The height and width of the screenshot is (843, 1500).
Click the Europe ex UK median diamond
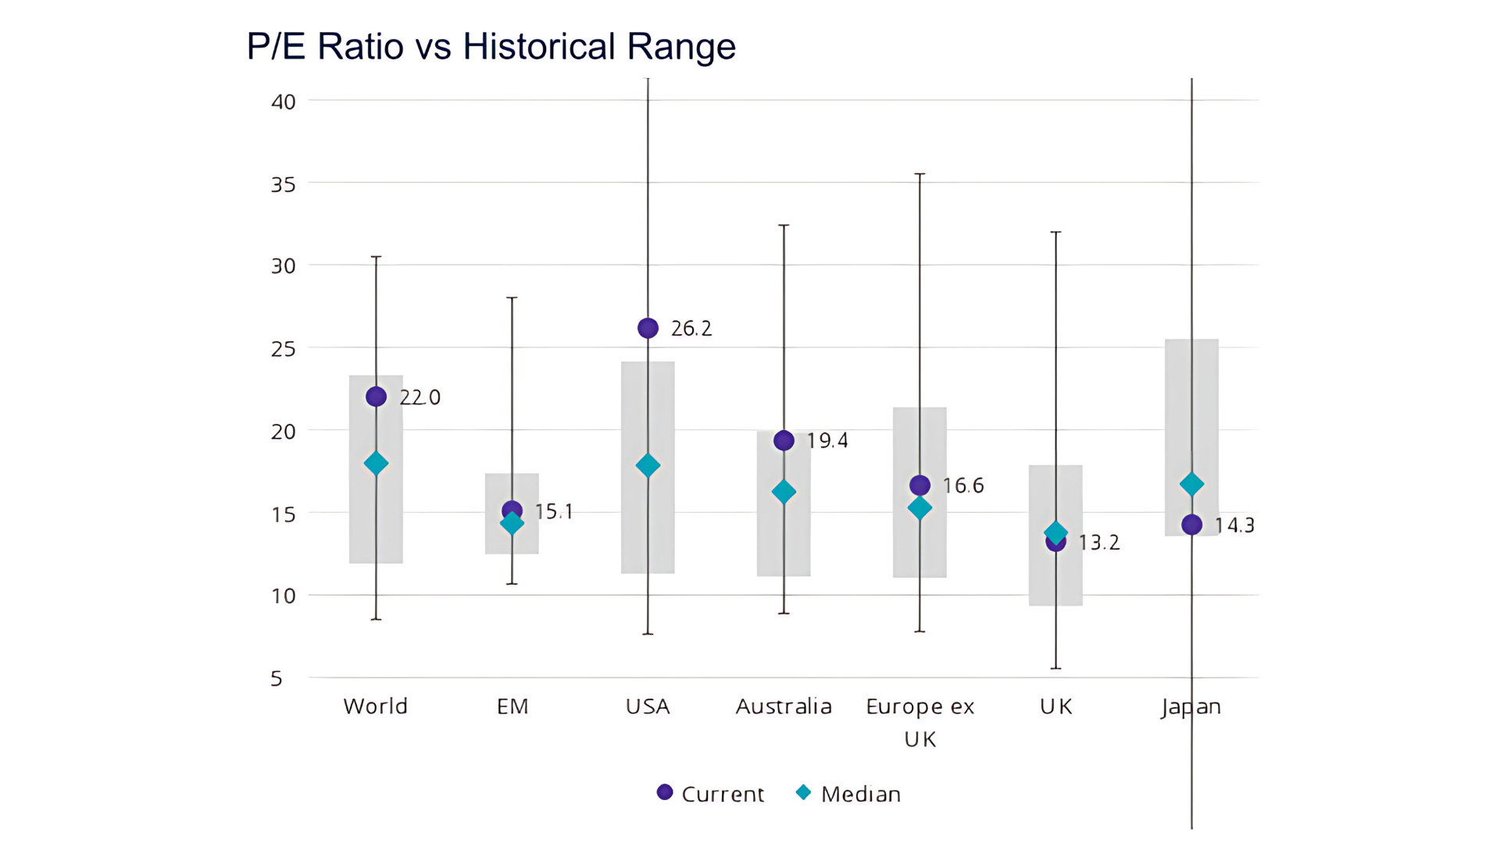pyautogui.click(x=920, y=508)
